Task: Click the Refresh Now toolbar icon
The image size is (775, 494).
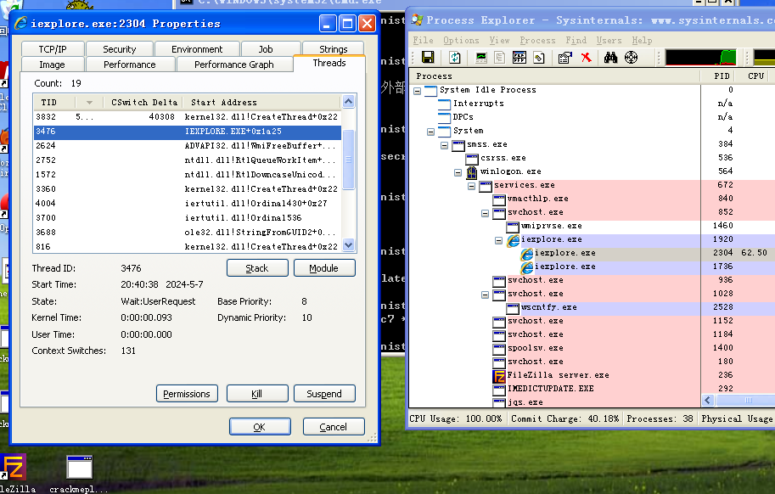Action: 455,58
